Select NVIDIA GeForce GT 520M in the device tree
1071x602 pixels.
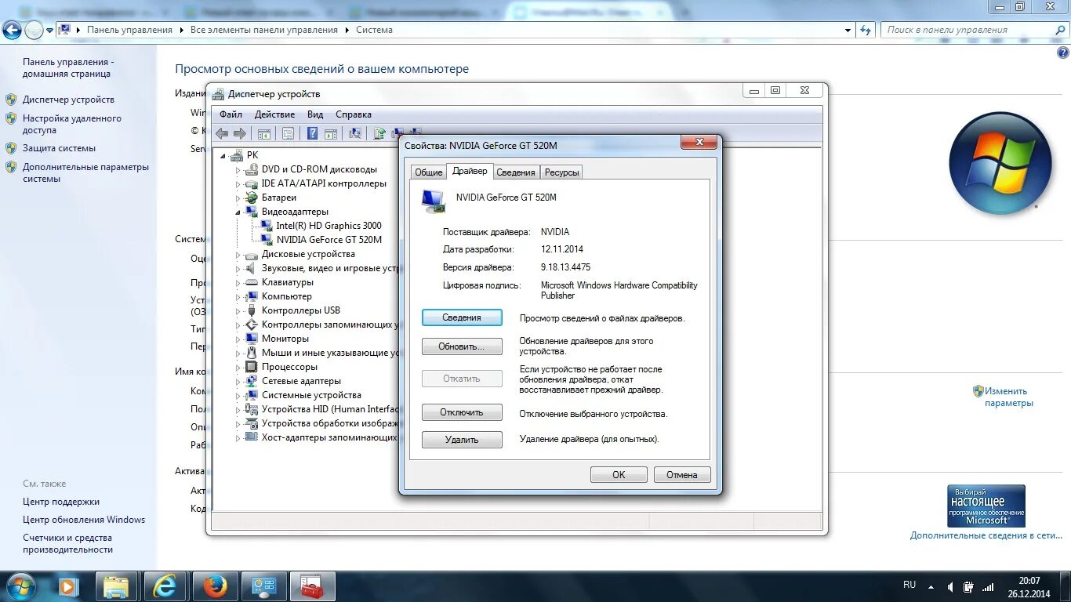click(x=329, y=240)
